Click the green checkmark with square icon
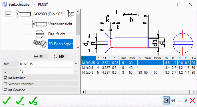197x107 pixels. [x=33, y=101]
